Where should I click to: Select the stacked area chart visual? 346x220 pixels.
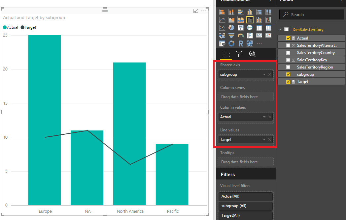click(241, 20)
